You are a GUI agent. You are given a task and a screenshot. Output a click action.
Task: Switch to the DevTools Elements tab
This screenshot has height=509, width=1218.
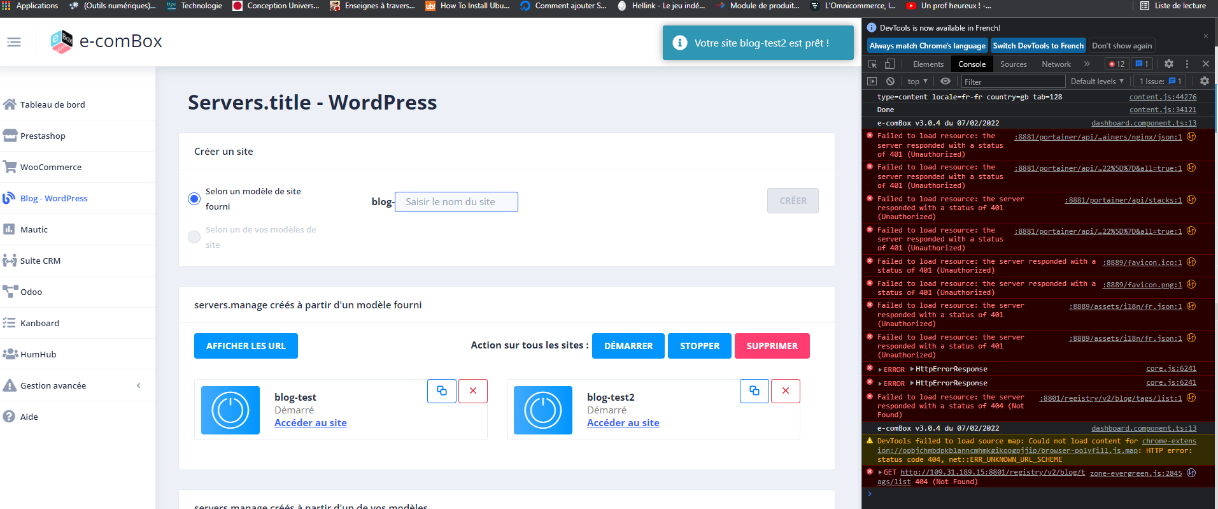coord(928,64)
